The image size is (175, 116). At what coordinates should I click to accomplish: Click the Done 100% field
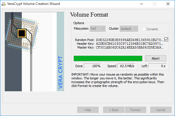coord(92,66)
